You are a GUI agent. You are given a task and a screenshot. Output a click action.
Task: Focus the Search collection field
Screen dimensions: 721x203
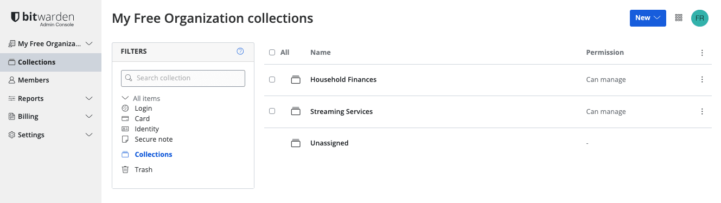183,78
